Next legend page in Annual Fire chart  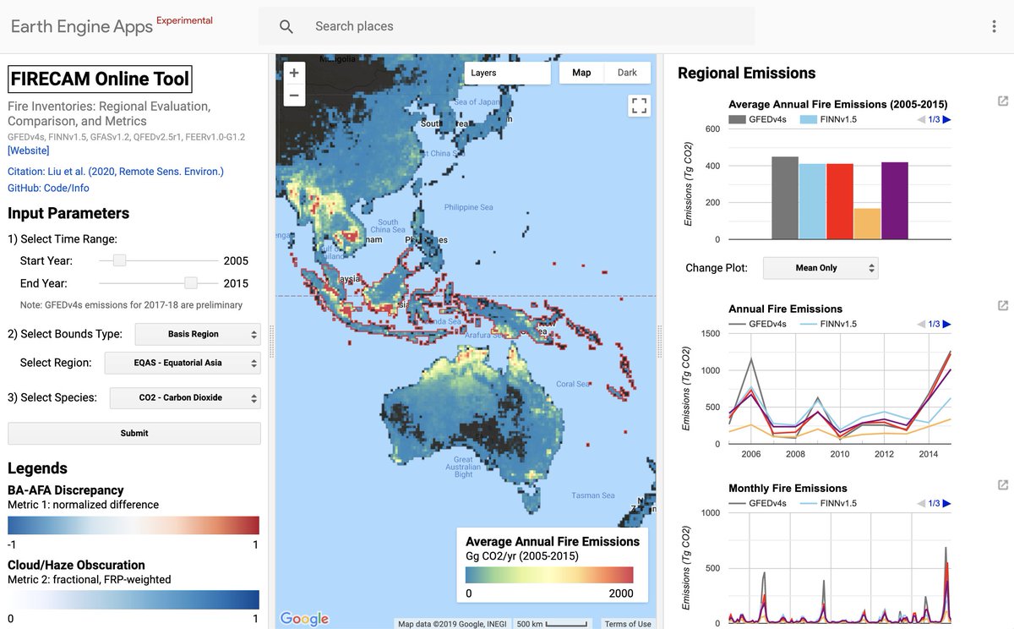946,324
